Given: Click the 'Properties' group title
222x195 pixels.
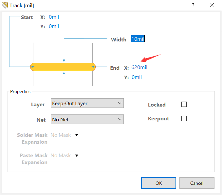Looking at the screenshot, I should pos(20,91).
